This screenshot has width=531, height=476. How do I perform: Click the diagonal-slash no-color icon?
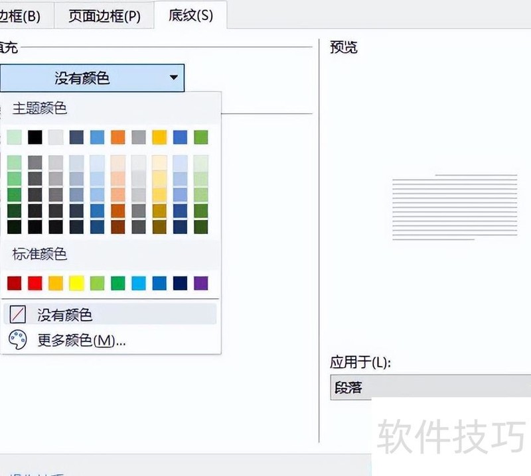(17, 314)
